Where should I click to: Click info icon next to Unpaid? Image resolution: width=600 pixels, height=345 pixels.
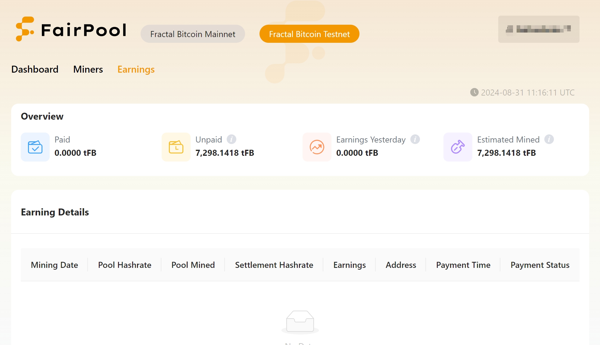[231, 140]
